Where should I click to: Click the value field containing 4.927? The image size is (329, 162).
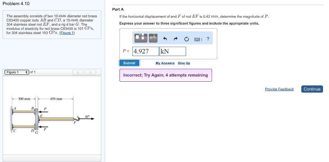coord(146,51)
